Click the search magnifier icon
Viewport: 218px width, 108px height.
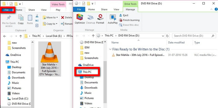tap(213, 36)
